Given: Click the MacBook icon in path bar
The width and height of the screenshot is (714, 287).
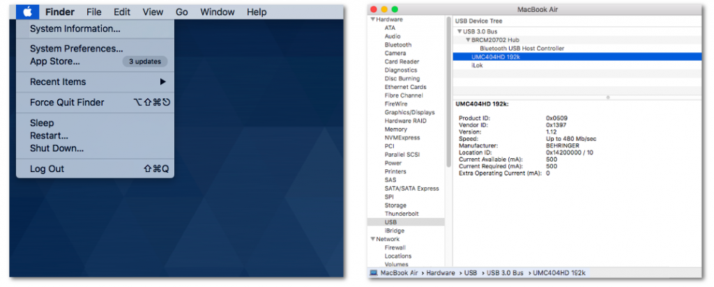Looking at the screenshot, I should click(x=374, y=273).
